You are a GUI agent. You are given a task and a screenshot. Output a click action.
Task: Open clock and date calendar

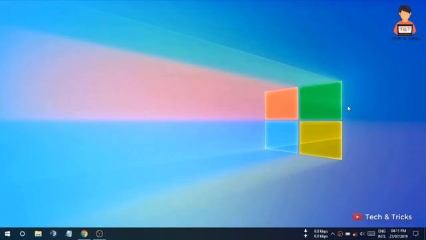click(x=399, y=234)
